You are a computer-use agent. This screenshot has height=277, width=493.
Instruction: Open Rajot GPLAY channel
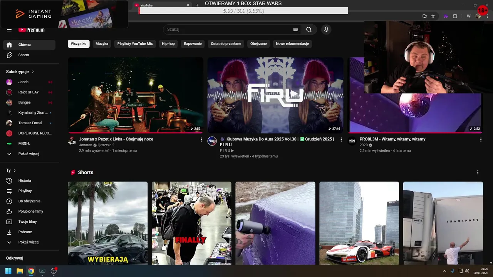tap(29, 92)
